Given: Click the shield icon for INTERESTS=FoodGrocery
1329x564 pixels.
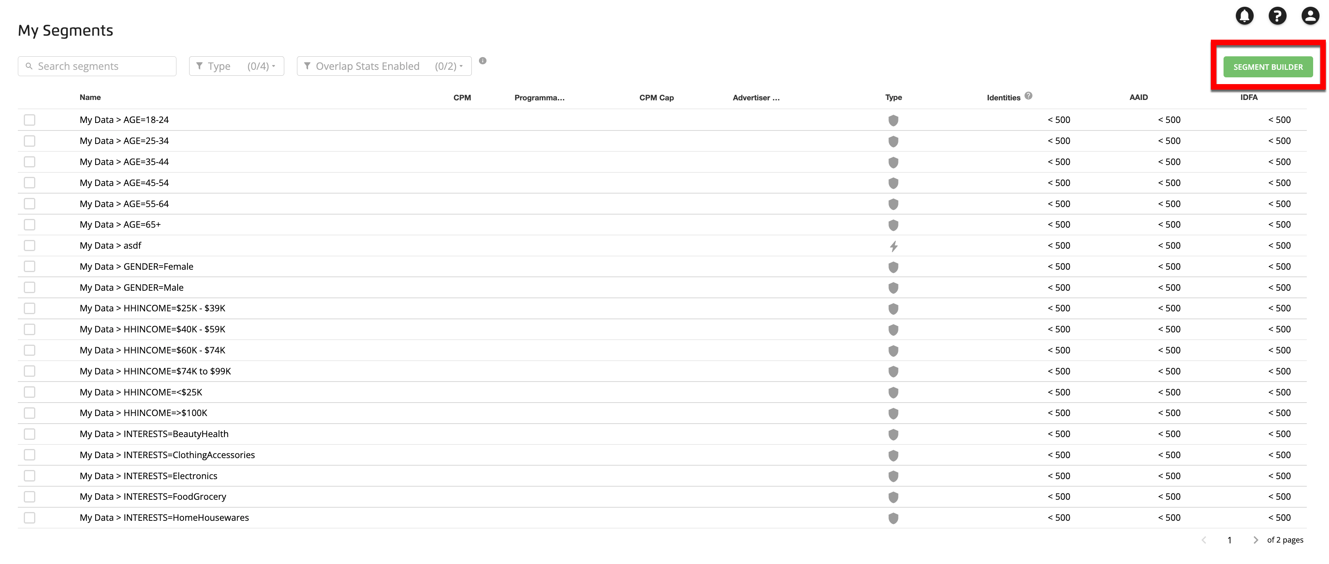Looking at the screenshot, I should [894, 497].
